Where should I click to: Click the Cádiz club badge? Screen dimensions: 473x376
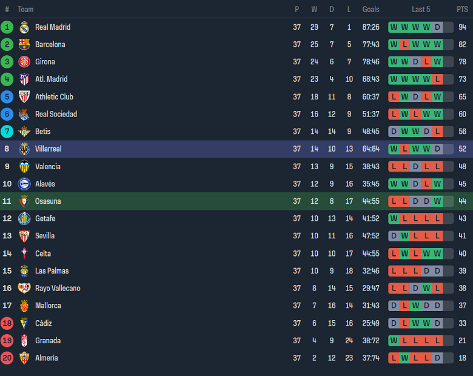(24, 323)
